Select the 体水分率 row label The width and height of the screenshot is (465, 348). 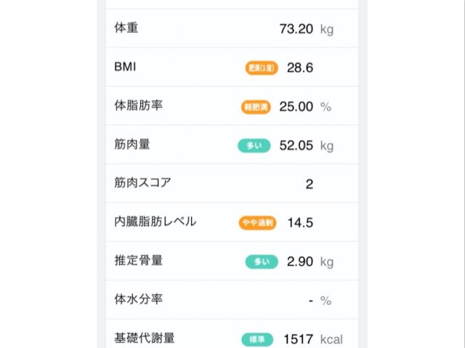click(138, 299)
